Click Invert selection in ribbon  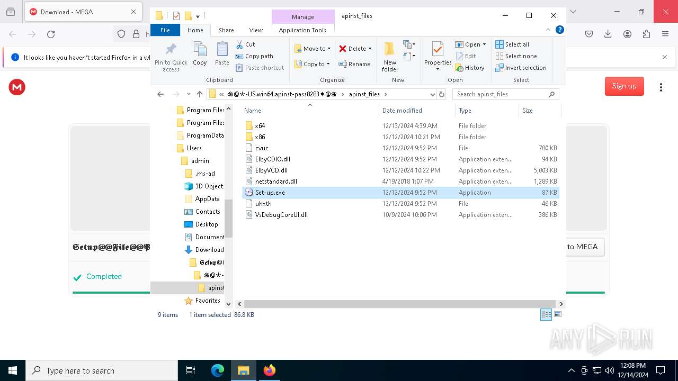point(521,68)
